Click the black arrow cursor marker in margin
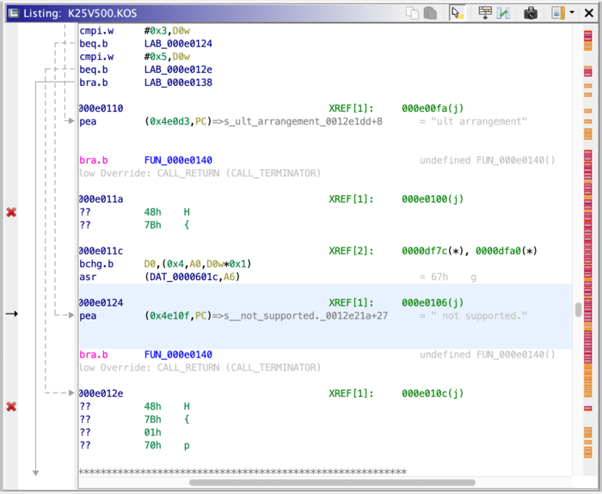This screenshot has width=602, height=494. (x=11, y=314)
